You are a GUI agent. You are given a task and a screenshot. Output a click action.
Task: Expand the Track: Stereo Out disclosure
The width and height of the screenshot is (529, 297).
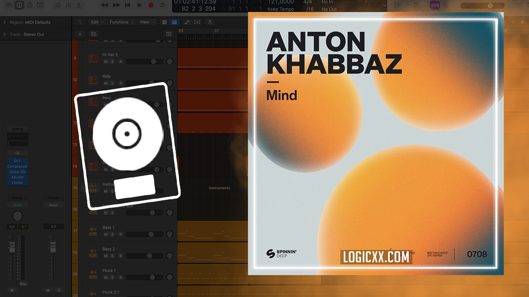tap(5, 34)
